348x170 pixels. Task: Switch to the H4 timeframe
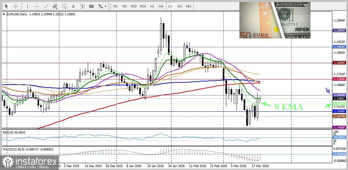click(x=161, y=6)
